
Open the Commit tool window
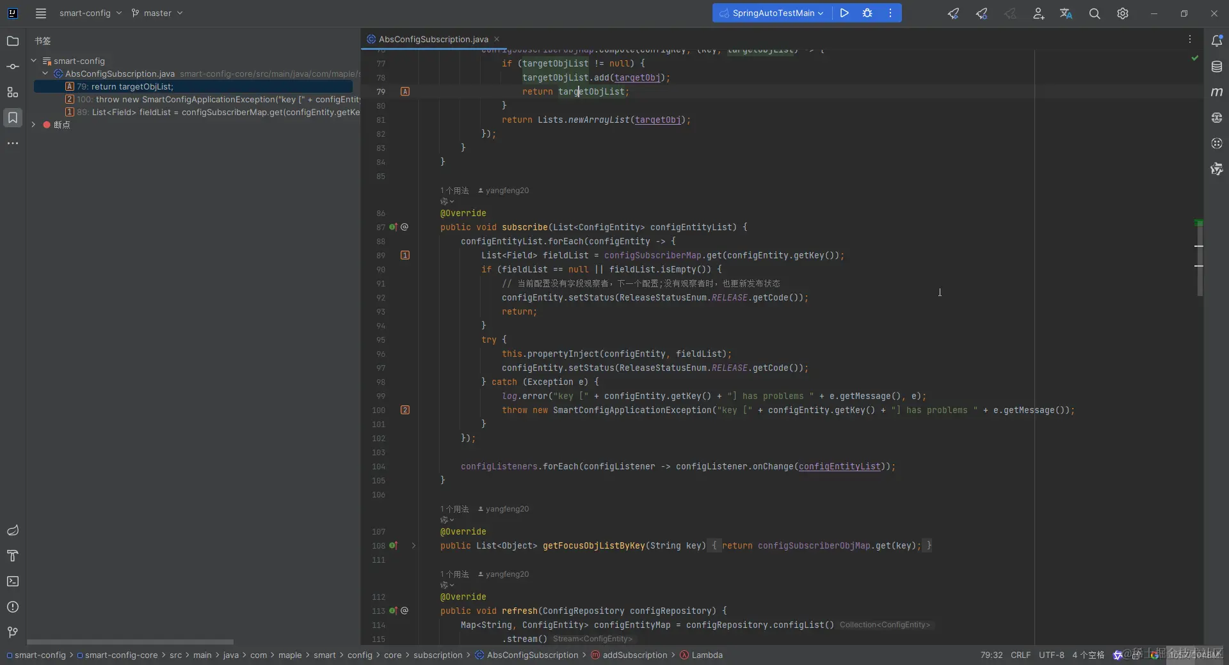tap(12, 66)
